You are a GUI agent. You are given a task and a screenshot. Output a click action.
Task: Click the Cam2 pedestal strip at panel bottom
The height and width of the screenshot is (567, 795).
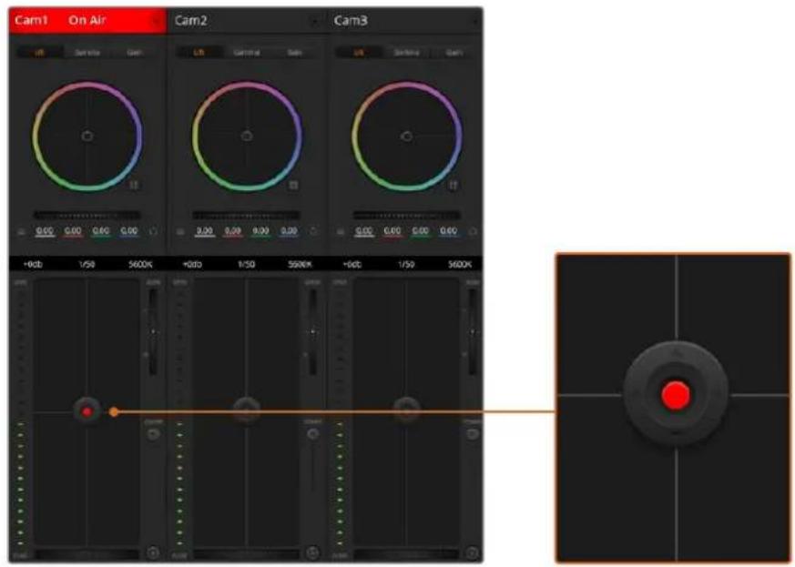click(246, 555)
